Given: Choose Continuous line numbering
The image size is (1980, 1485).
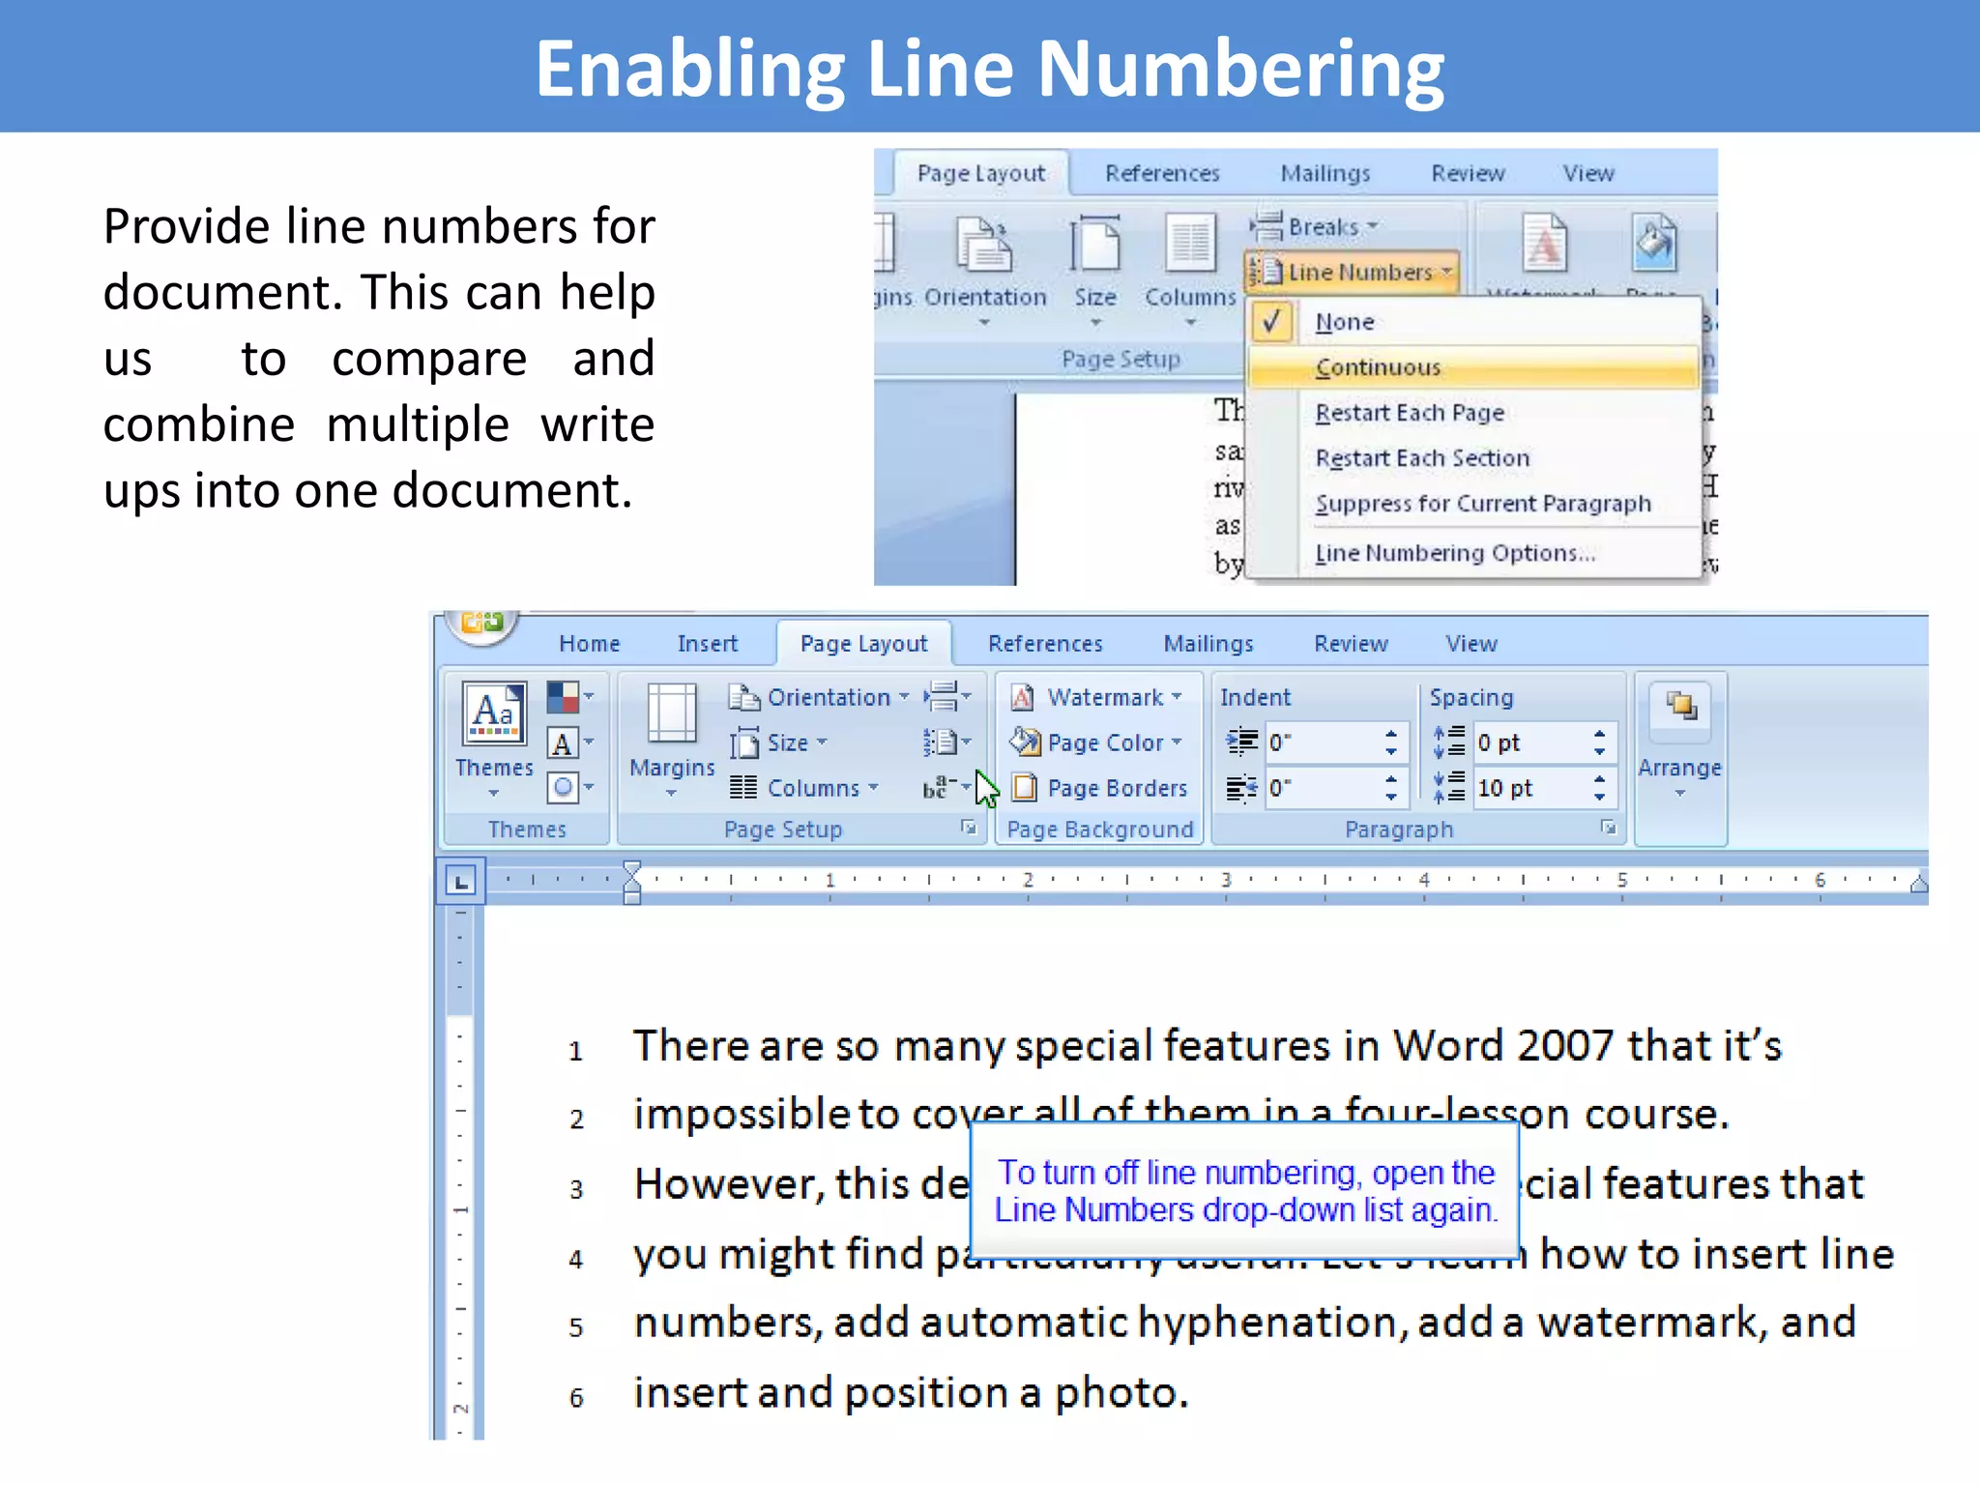Looking at the screenshot, I should (x=1473, y=367).
